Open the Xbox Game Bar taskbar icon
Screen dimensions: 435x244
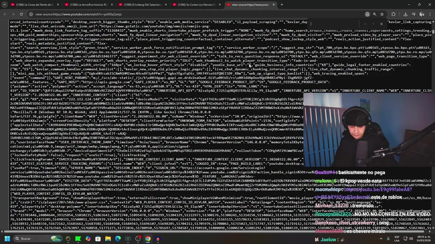pos(128,239)
